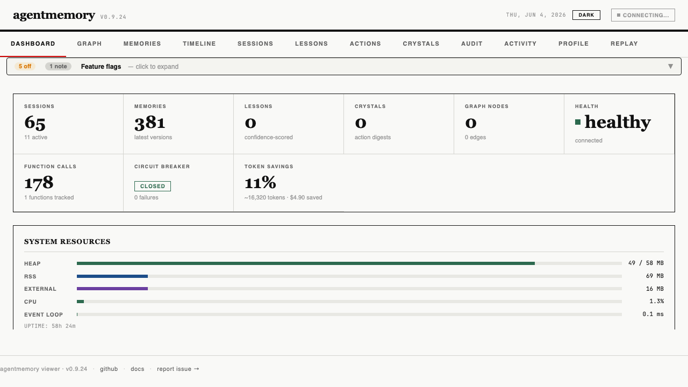Click the '5 off' flags badge
688x387 pixels.
(25, 67)
